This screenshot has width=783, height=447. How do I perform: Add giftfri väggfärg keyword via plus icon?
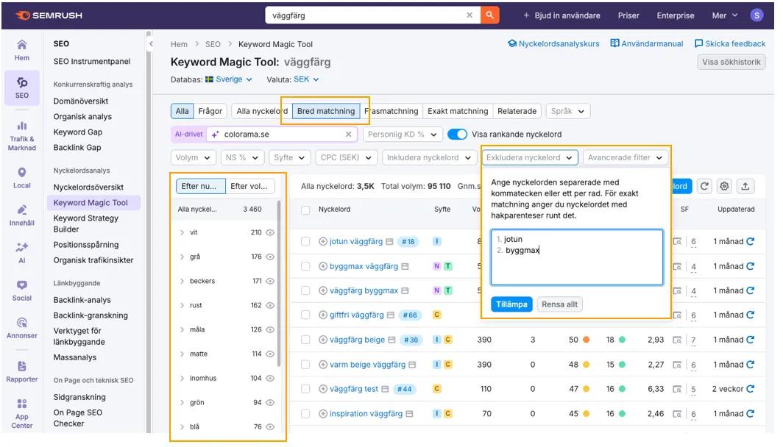(323, 315)
